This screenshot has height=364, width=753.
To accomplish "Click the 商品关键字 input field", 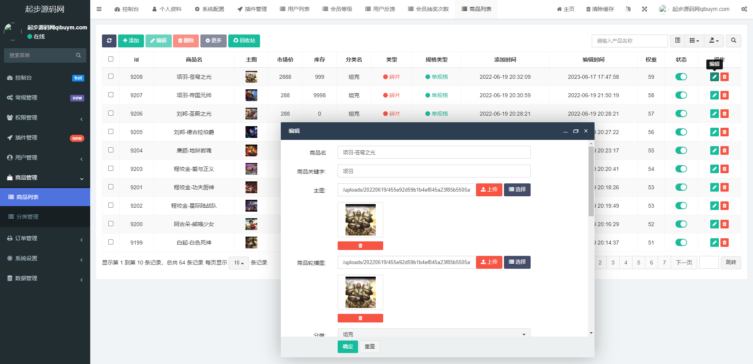I will click(x=434, y=171).
